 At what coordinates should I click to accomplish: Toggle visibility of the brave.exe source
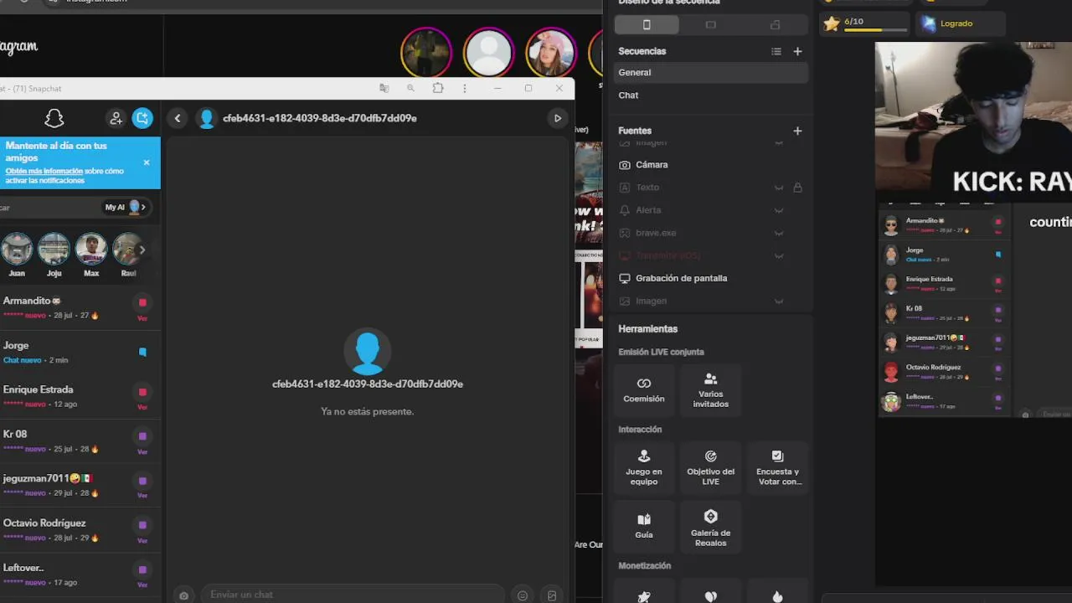pyautogui.click(x=779, y=233)
